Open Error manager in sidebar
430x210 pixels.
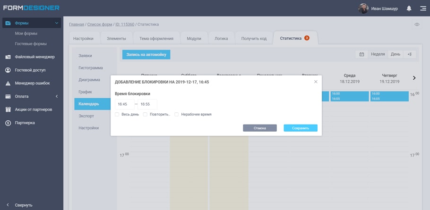pos(32,83)
